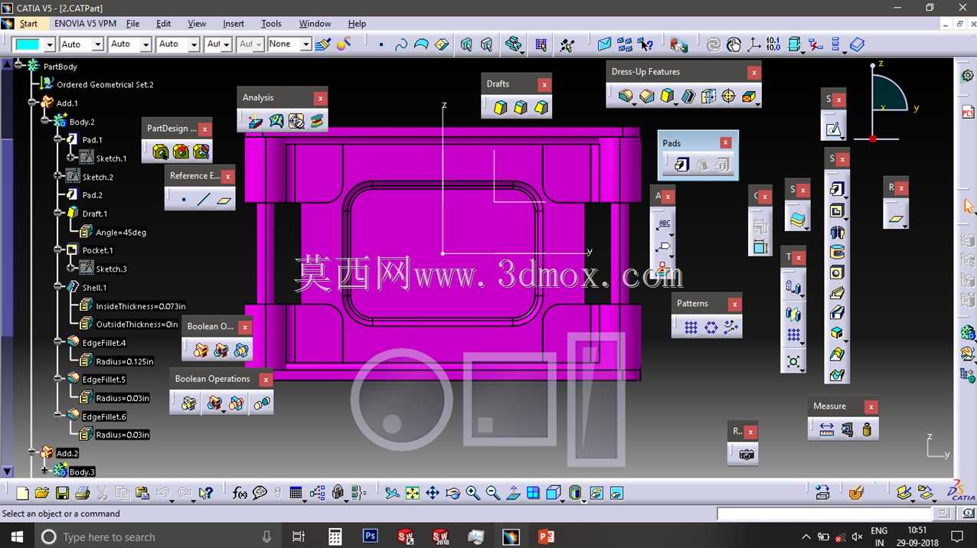977x548 pixels.
Task: Open Photoshop from Windows taskbar
Action: click(370, 537)
